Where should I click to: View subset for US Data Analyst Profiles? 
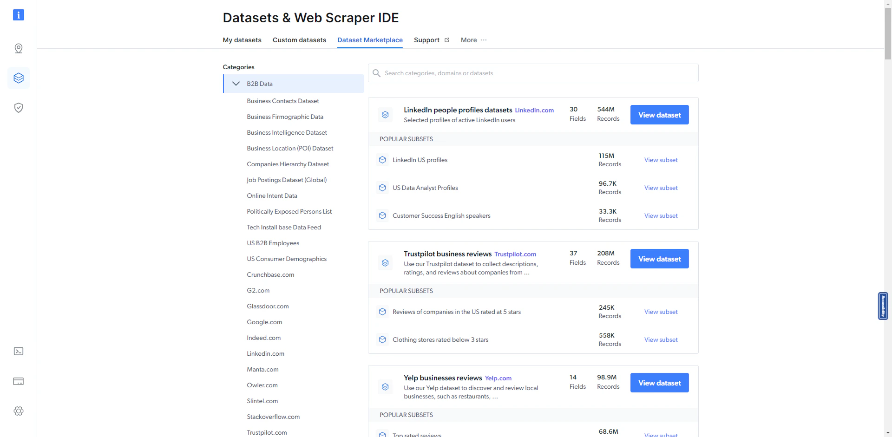661,188
